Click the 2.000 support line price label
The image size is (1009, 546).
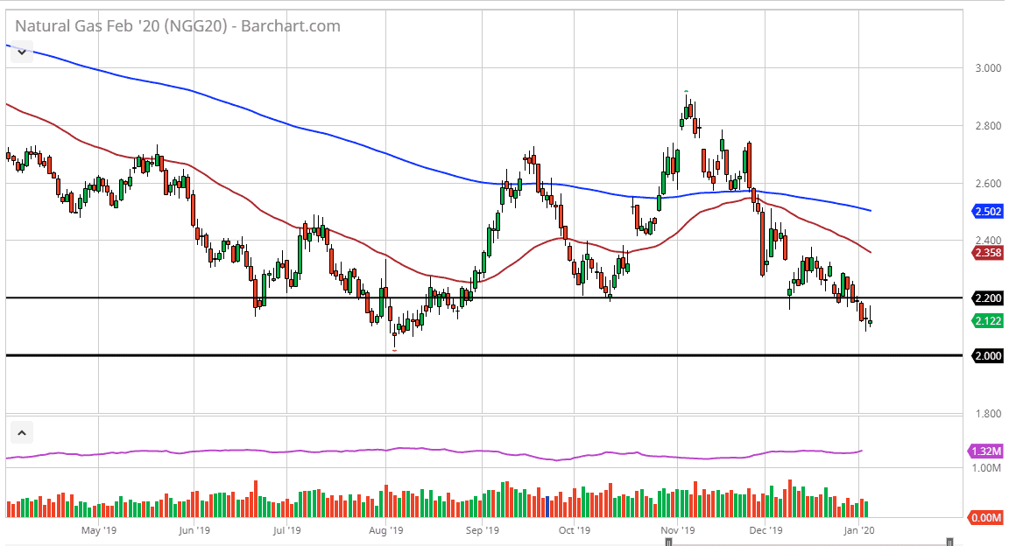tap(988, 355)
